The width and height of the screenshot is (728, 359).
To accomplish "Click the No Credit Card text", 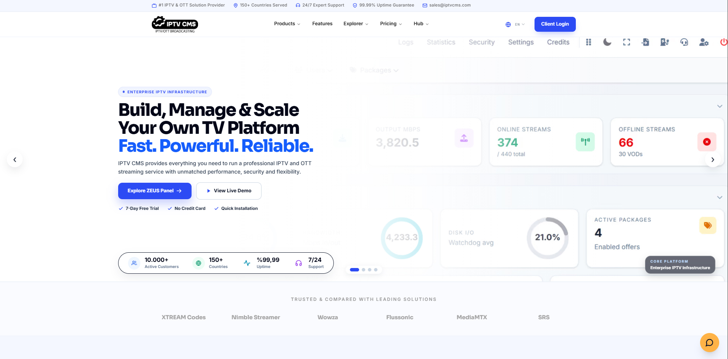I will pyautogui.click(x=190, y=208).
